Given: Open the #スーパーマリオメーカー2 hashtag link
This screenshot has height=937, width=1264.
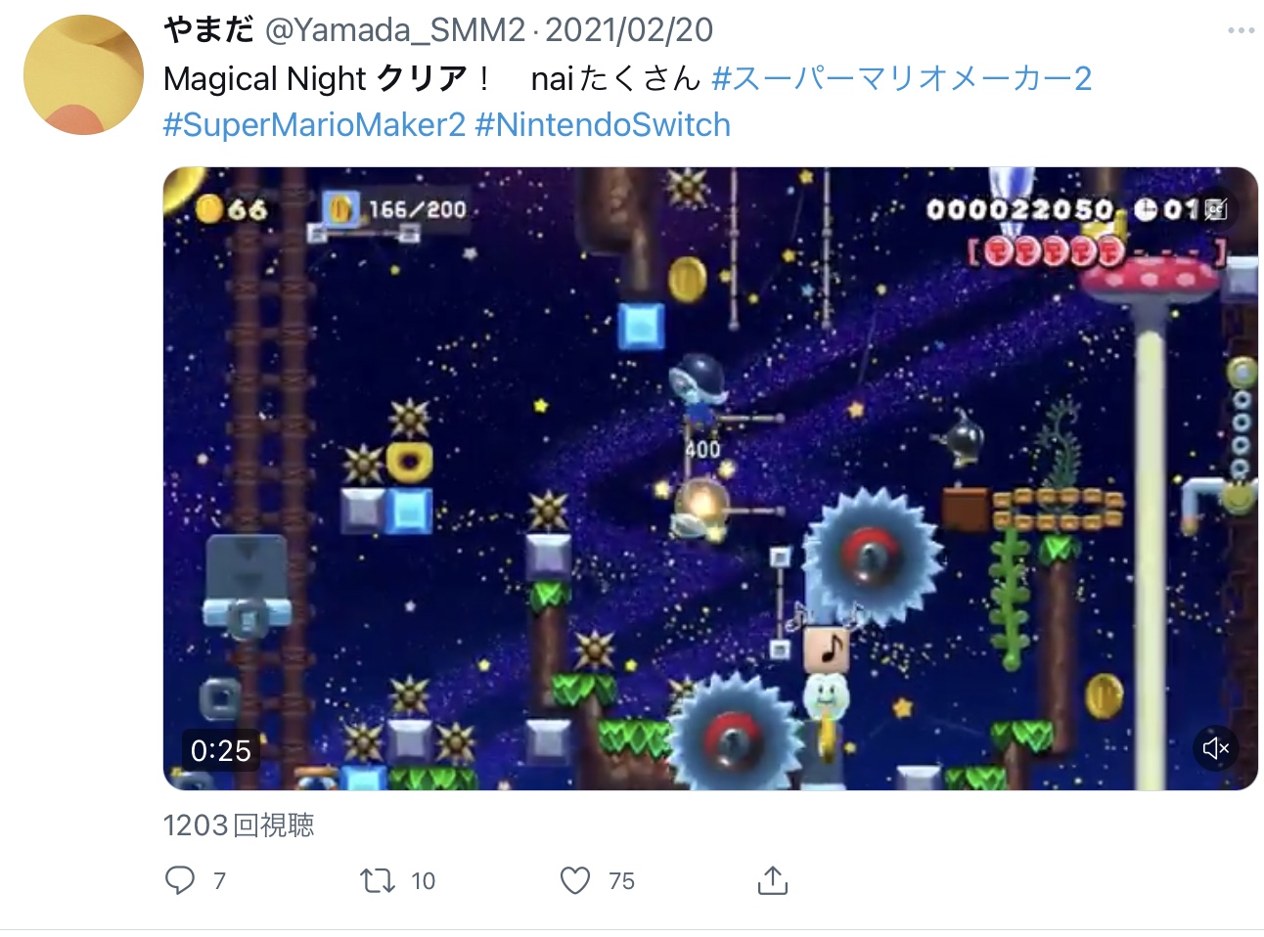Looking at the screenshot, I should point(901,78).
